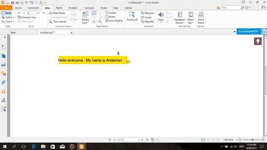267x150 pixels.
Task: Switch to the Comment tab
Action: click(33, 8)
